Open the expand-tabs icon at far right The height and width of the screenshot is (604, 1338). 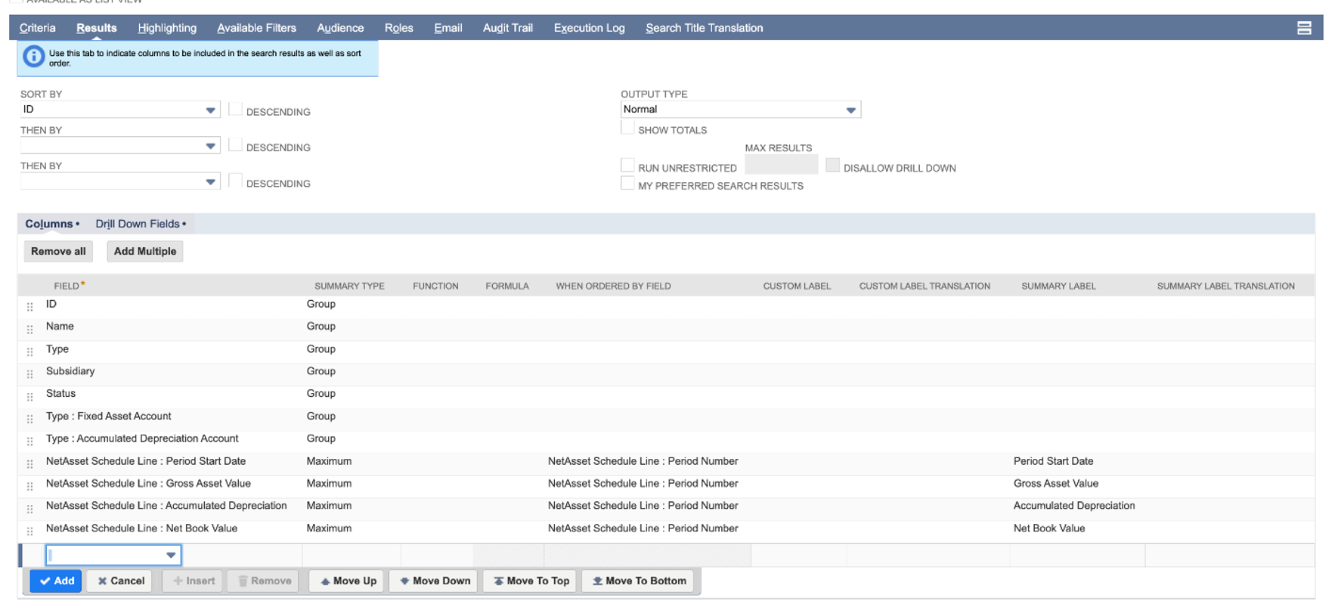(x=1304, y=28)
